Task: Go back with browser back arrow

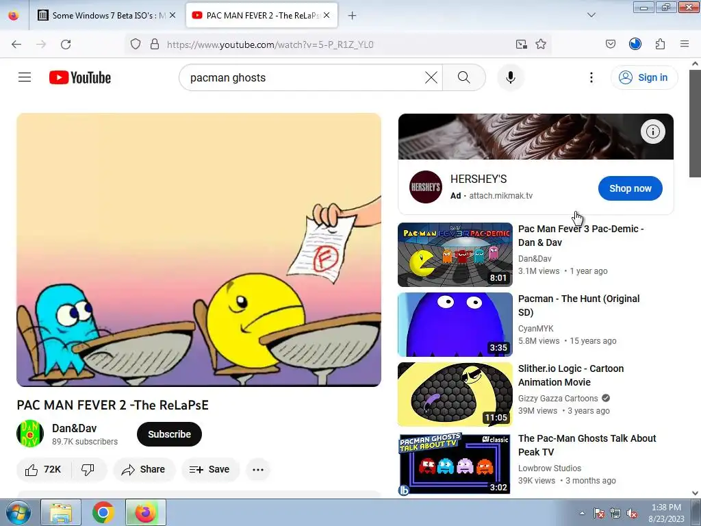Action: click(16, 45)
